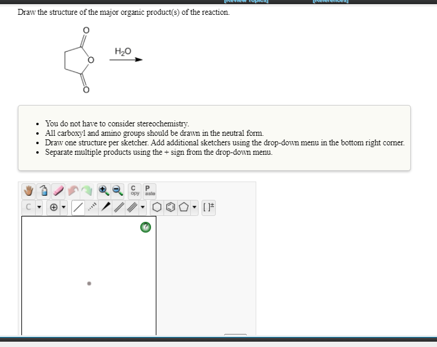This screenshot has height=347, width=437.
Task: Click the Copy button in sketcher
Action: pyautogui.click(x=135, y=191)
